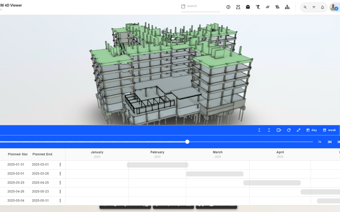Click the section box icon

tap(238, 7)
